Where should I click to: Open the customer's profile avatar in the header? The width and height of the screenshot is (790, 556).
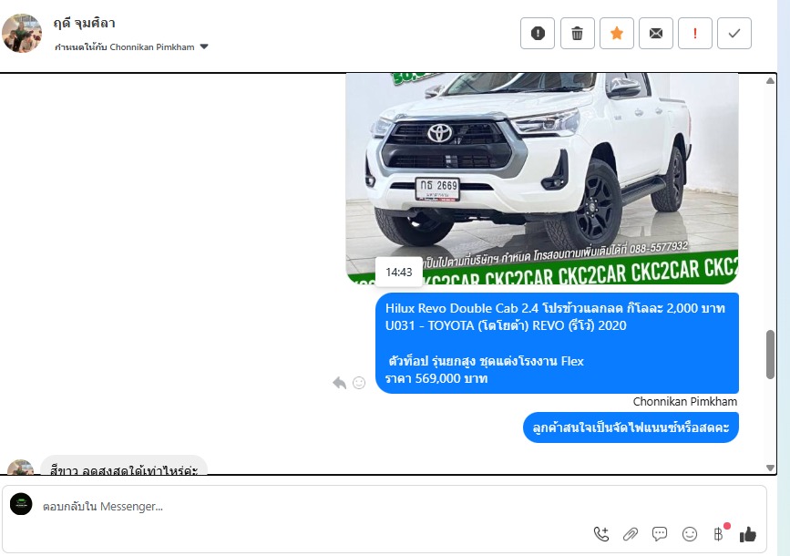(x=22, y=33)
